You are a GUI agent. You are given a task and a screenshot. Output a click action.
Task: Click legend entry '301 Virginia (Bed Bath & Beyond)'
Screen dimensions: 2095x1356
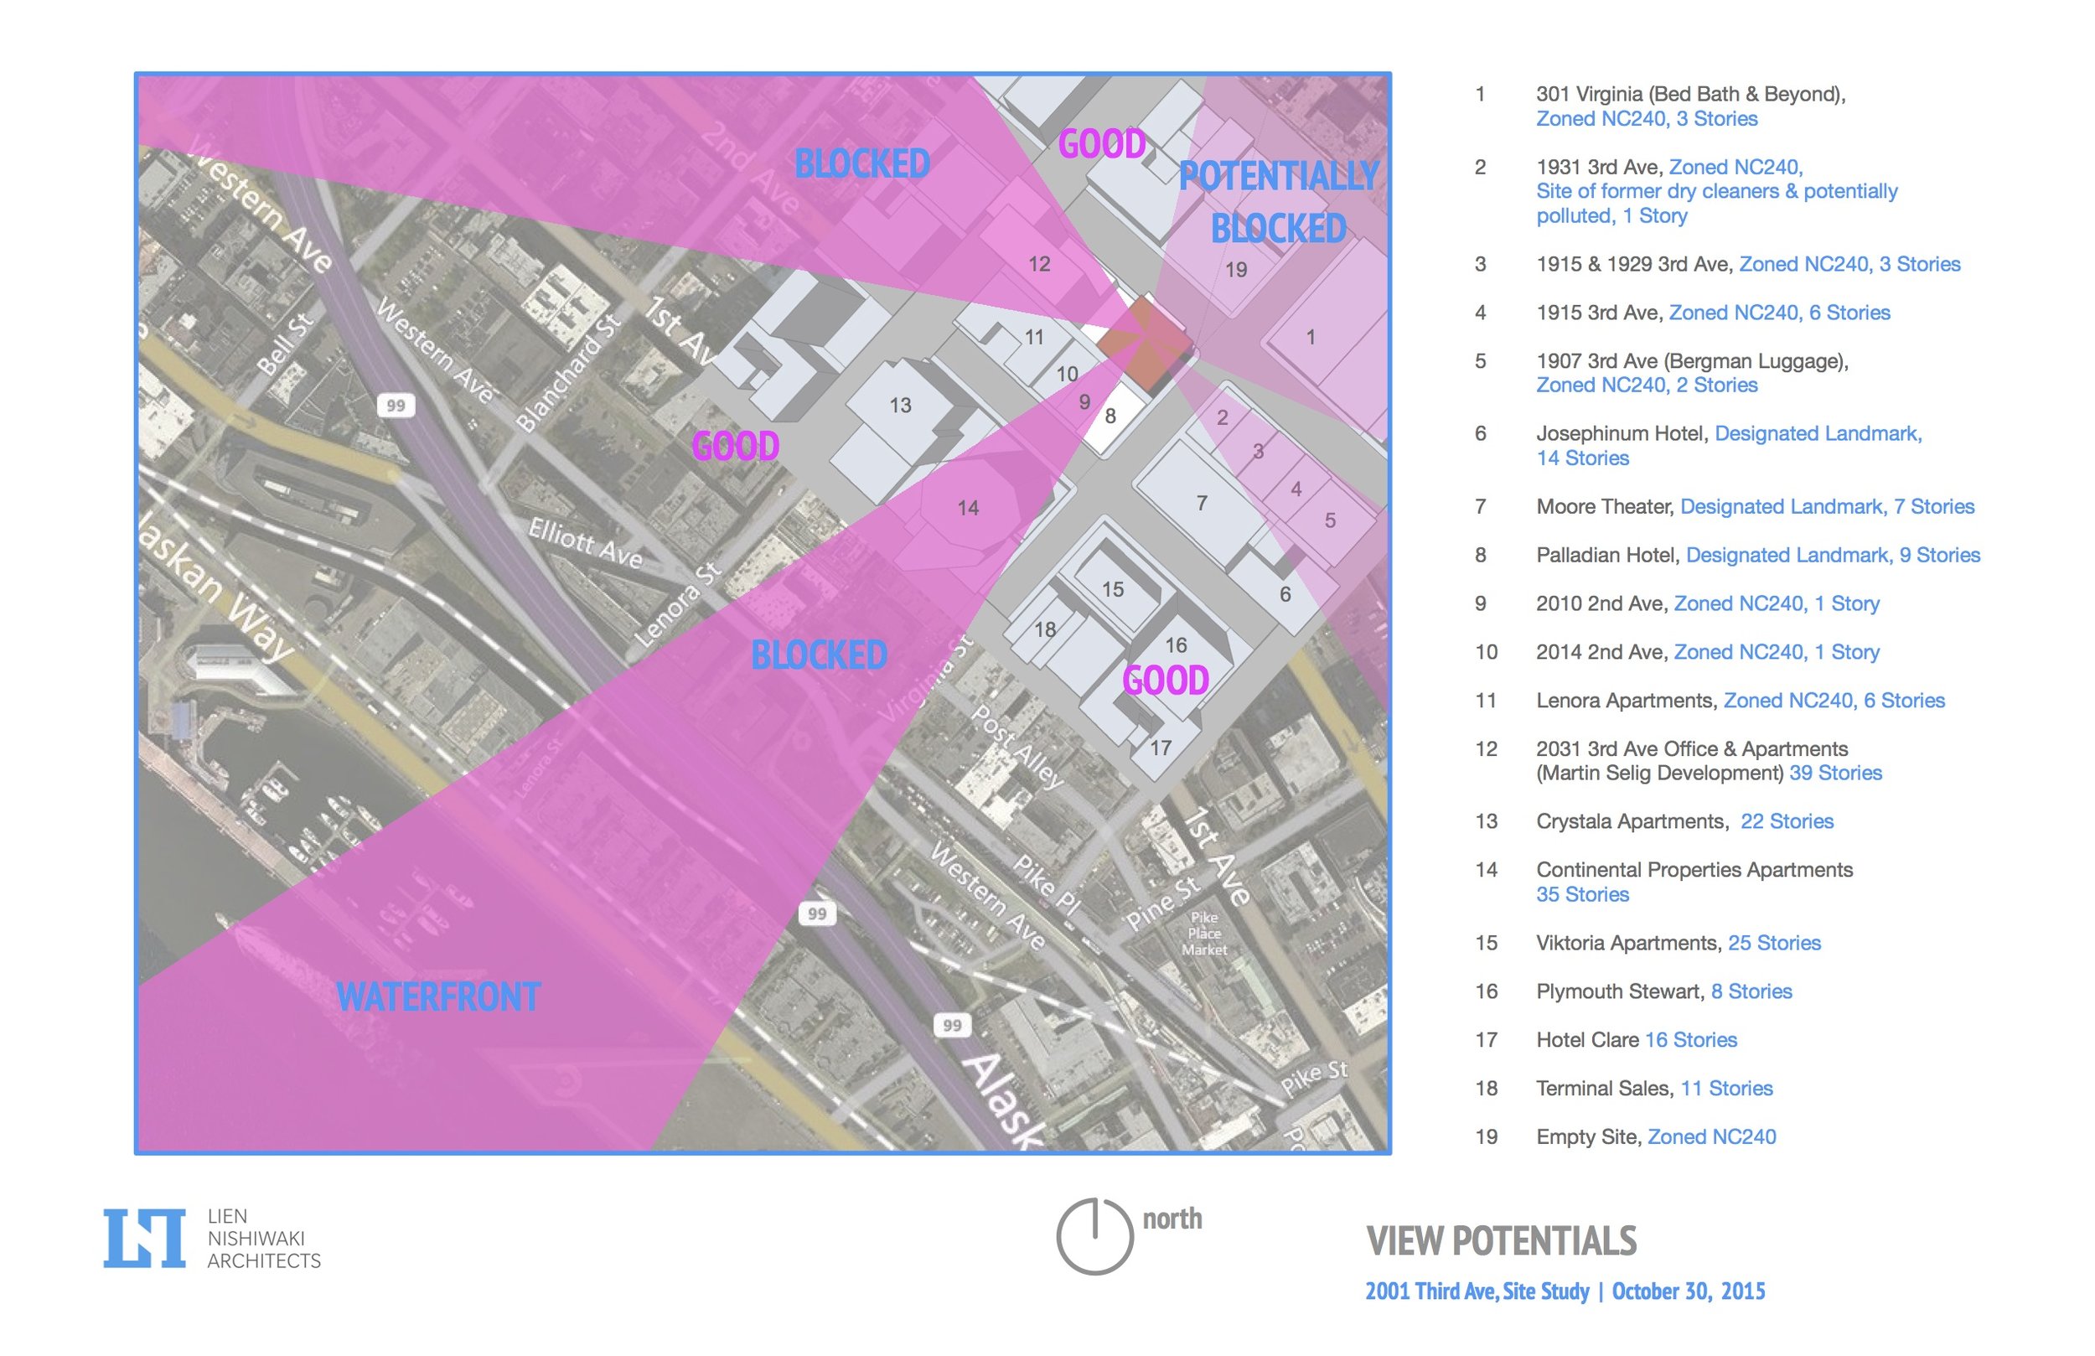pos(1690,94)
